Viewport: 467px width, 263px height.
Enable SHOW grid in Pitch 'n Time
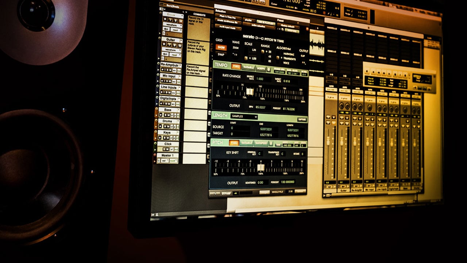(x=221, y=47)
